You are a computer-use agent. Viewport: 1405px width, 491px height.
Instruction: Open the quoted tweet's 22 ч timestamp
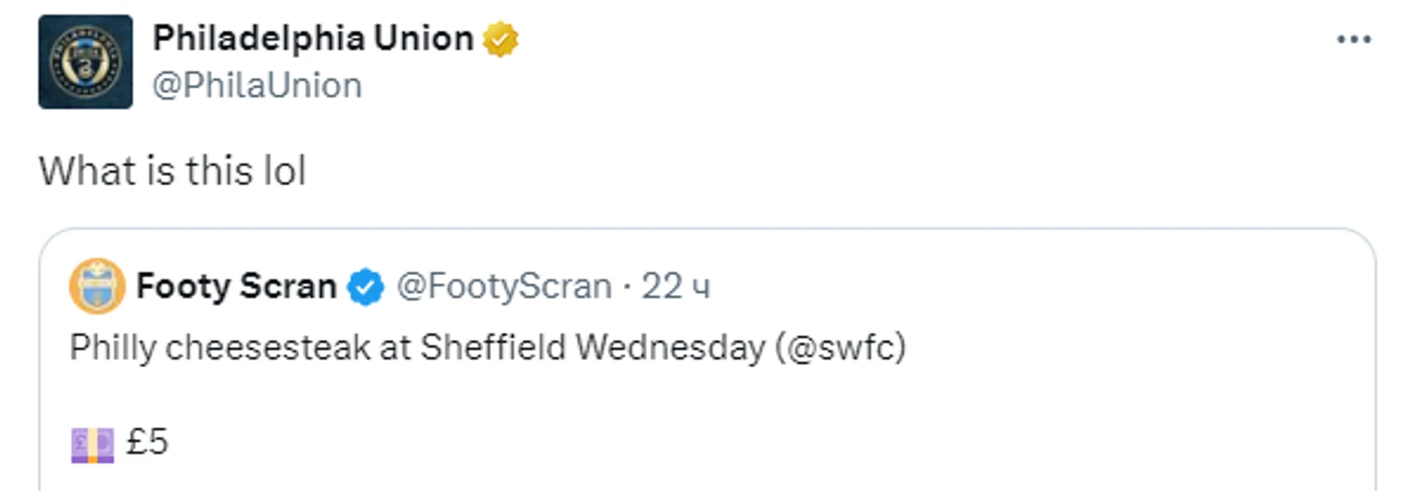pyautogui.click(x=676, y=286)
